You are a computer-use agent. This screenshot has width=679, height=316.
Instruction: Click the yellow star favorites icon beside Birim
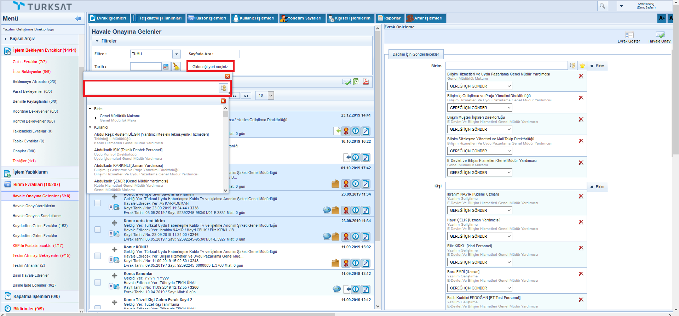[582, 66]
